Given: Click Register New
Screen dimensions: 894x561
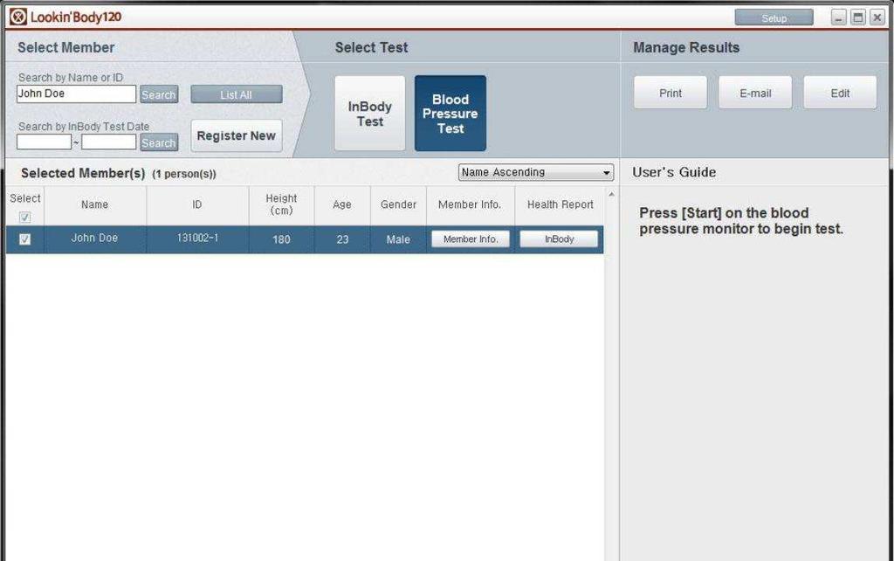Looking at the screenshot, I should coord(236,135).
